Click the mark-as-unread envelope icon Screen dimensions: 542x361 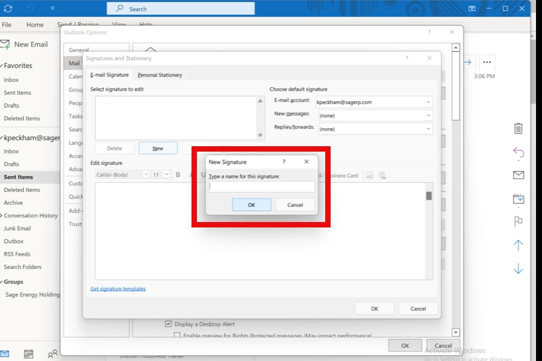click(518, 176)
